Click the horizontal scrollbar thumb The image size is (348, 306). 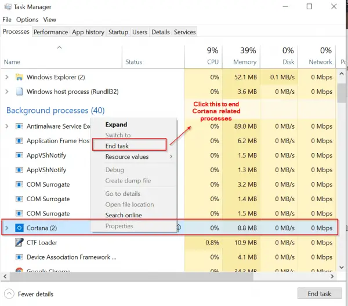point(132,276)
